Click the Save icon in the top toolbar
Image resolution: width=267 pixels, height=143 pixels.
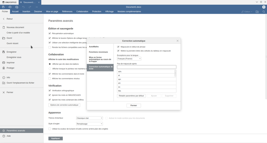(4, 7)
